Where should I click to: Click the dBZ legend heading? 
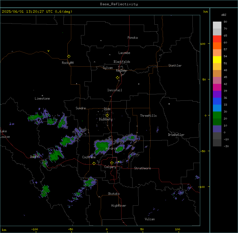click(224, 15)
